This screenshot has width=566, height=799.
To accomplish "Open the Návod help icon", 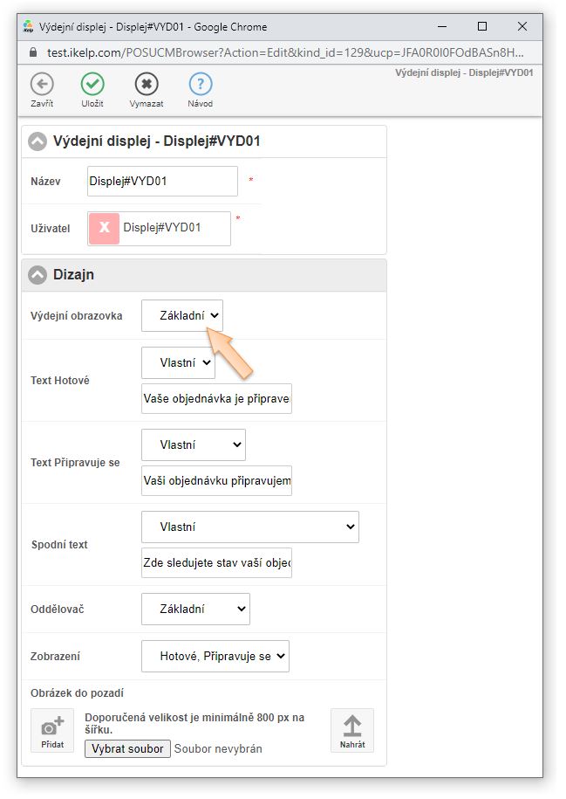I will [x=201, y=84].
